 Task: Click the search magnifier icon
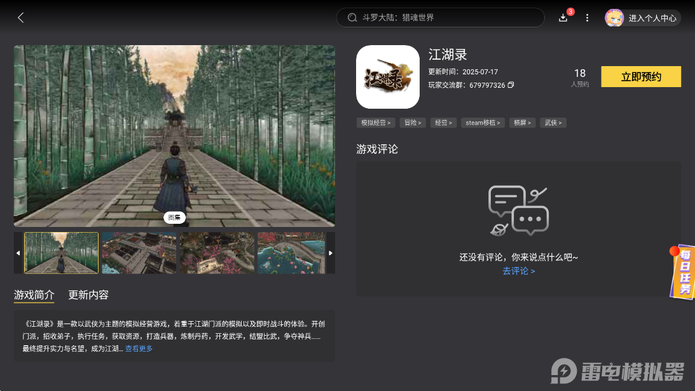tap(352, 17)
